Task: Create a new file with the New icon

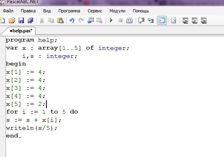Action: pyautogui.click(x=2, y=20)
